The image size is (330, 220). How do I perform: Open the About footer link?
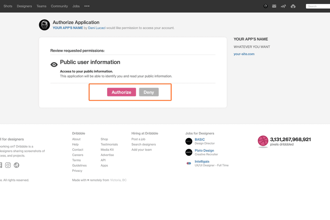click(76, 139)
